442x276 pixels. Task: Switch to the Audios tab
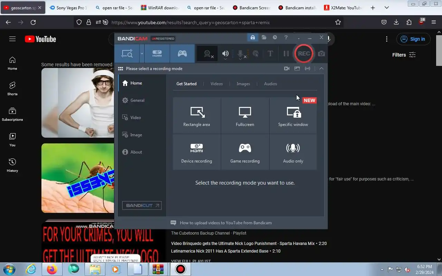click(270, 84)
